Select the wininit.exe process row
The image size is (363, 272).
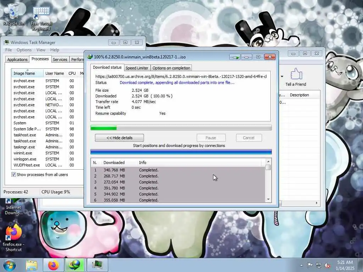(48, 153)
